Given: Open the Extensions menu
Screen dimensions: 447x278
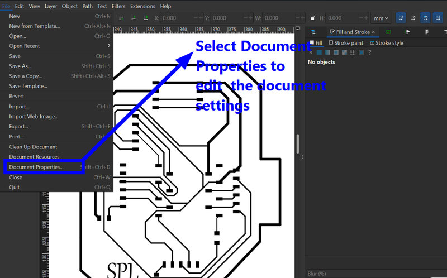Looking at the screenshot, I should [142, 6].
